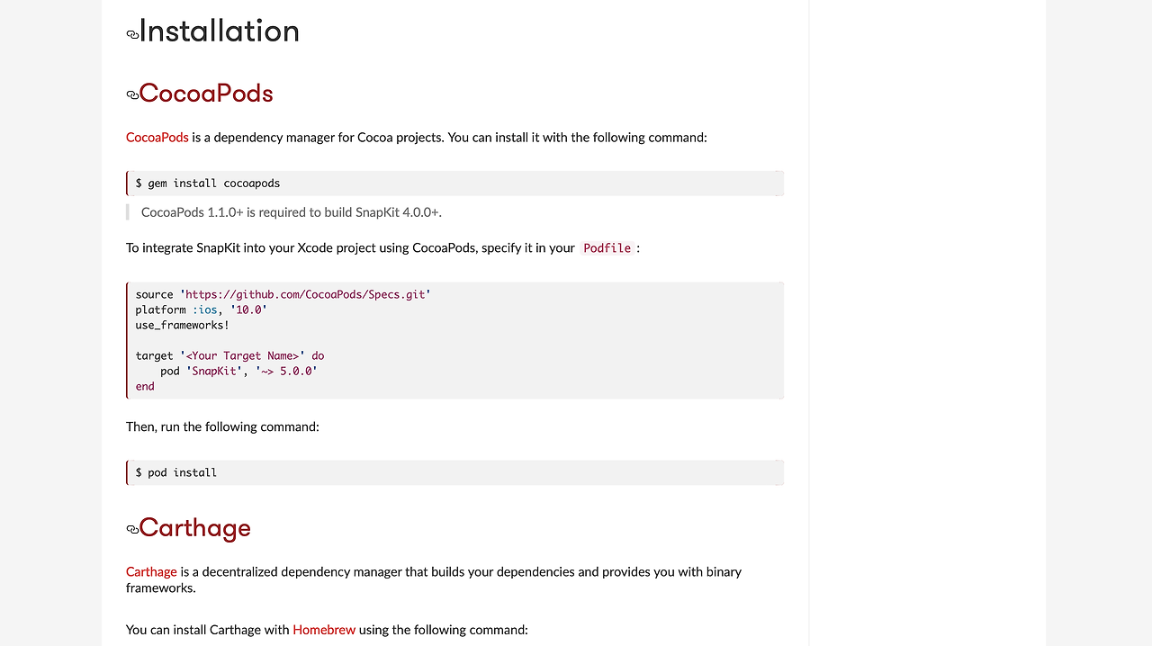Click the inline Podfile code label
Screen dimensions: 1152x646
click(607, 248)
